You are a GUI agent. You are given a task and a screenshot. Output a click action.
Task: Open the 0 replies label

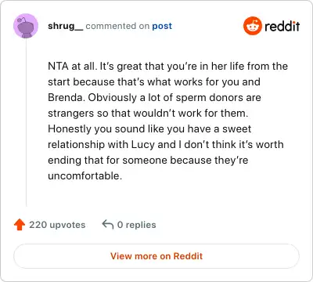[136, 225]
